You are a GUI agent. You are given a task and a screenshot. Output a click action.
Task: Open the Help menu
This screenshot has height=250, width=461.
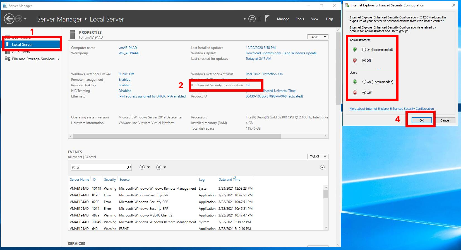coord(330,19)
